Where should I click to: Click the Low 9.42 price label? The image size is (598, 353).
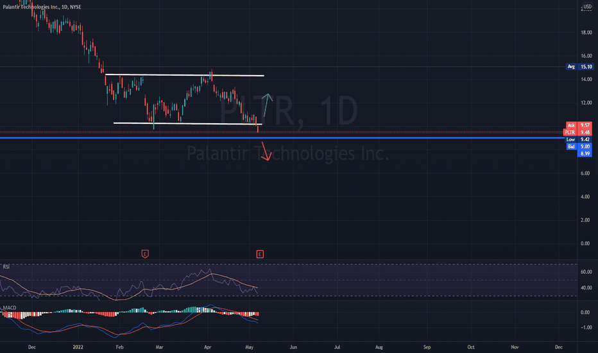click(x=579, y=140)
